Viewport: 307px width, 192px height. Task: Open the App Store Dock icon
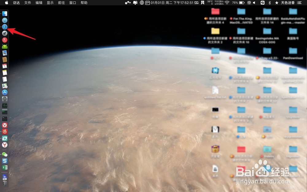point(5,92)
